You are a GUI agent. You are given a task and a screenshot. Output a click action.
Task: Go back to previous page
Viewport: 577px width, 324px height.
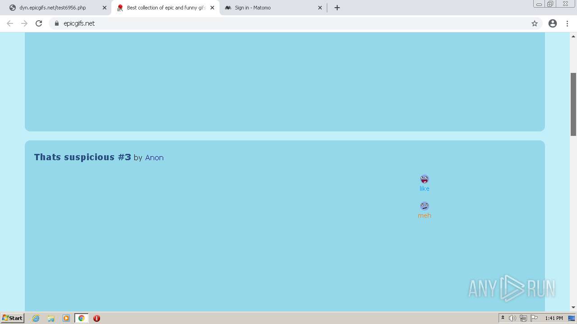tap(10, 23)
